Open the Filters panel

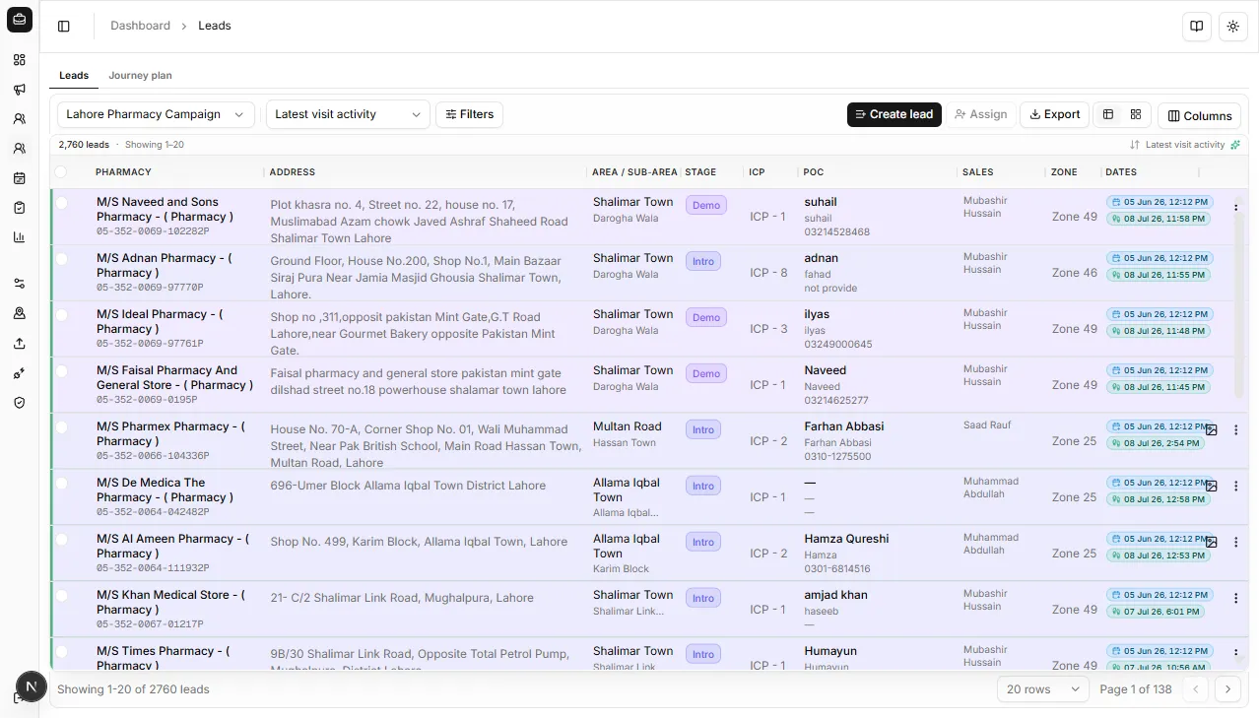click(x=469, y=114)
